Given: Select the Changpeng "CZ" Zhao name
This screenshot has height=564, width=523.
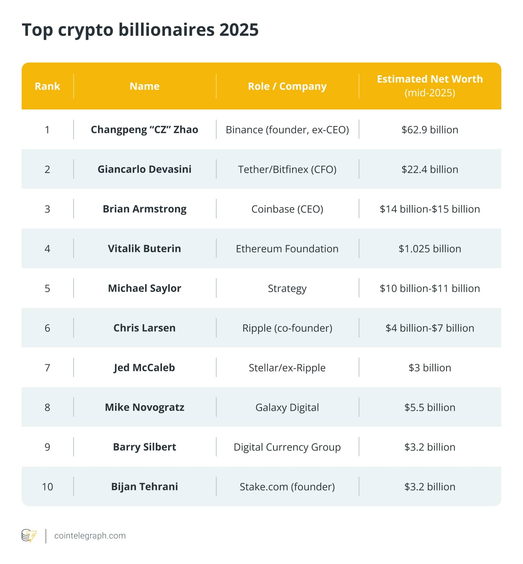Looking at the screenshot, I should point(144,129).
